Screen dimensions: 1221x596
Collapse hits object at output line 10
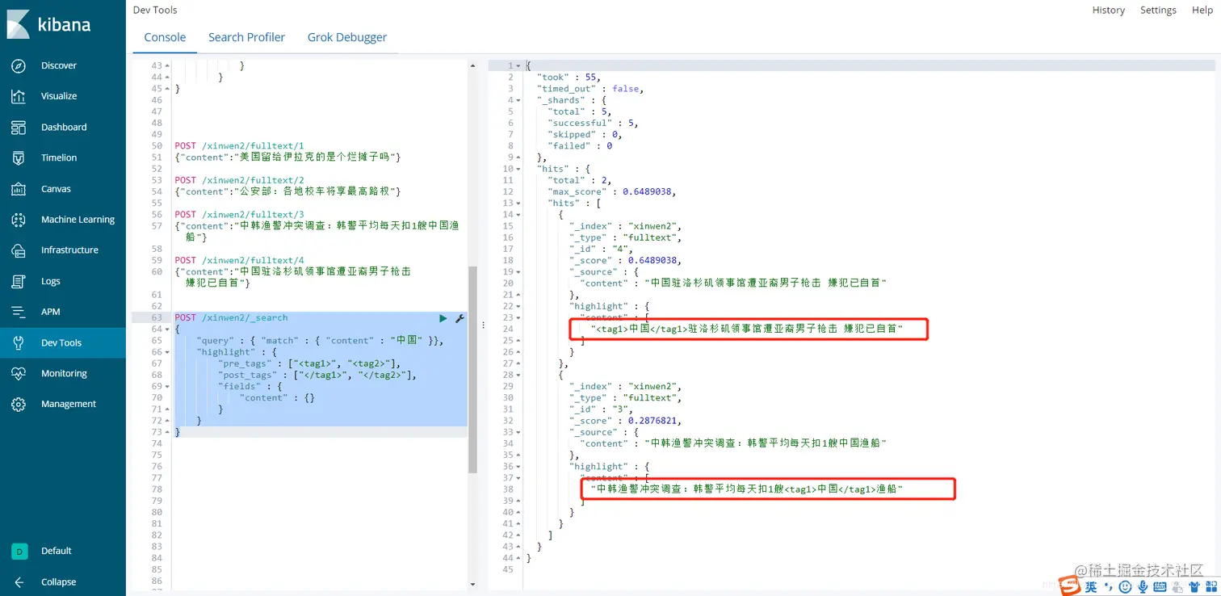[518, 169]
